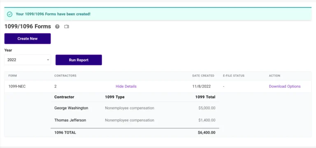Click the $5,000.00 amount
316x148 pixels.
[x=207, y=108]
